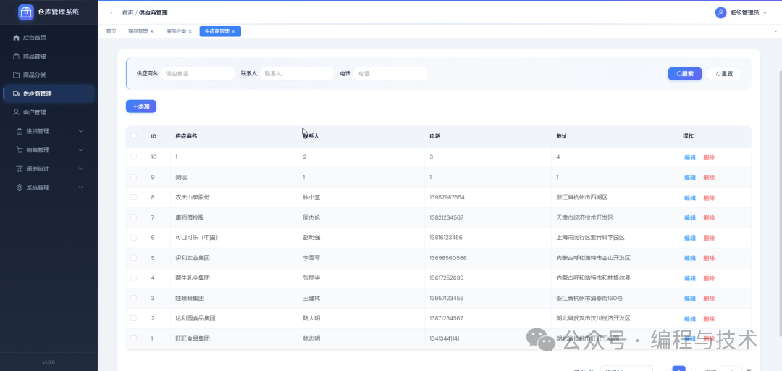Select the 达利园食品集团 row checkbox
This screenshot has height=371, width=782.
(x=133, y=318)
